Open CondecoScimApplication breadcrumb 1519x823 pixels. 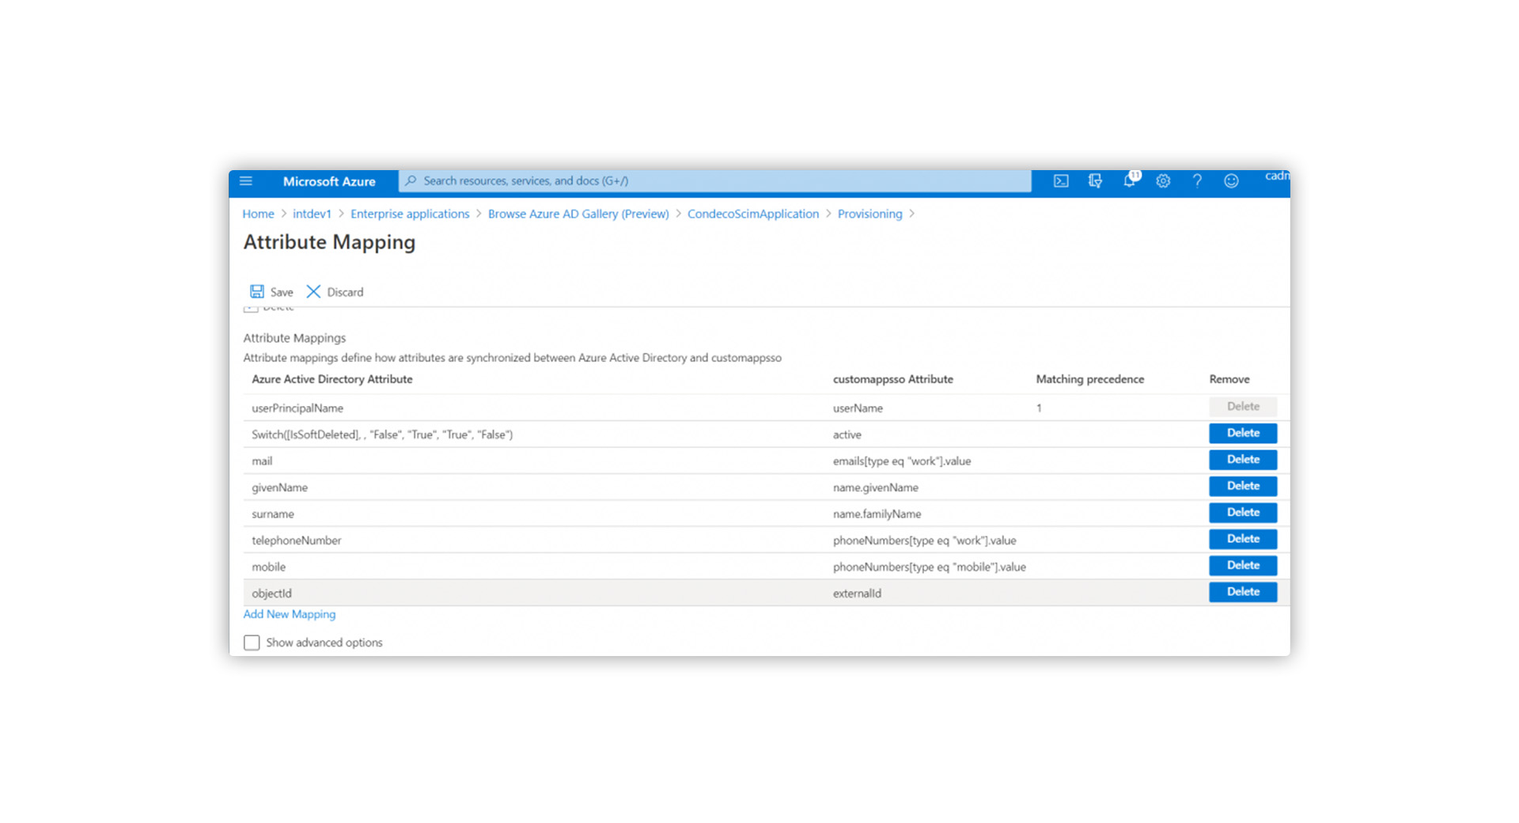753,214
